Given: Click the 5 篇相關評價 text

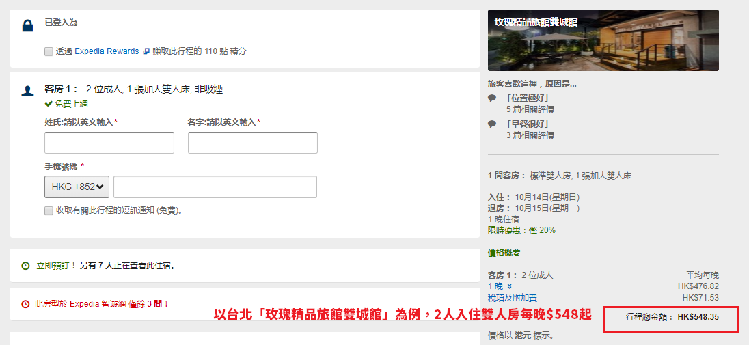Looking at the screenshot, I should click(x=530, y=109).
